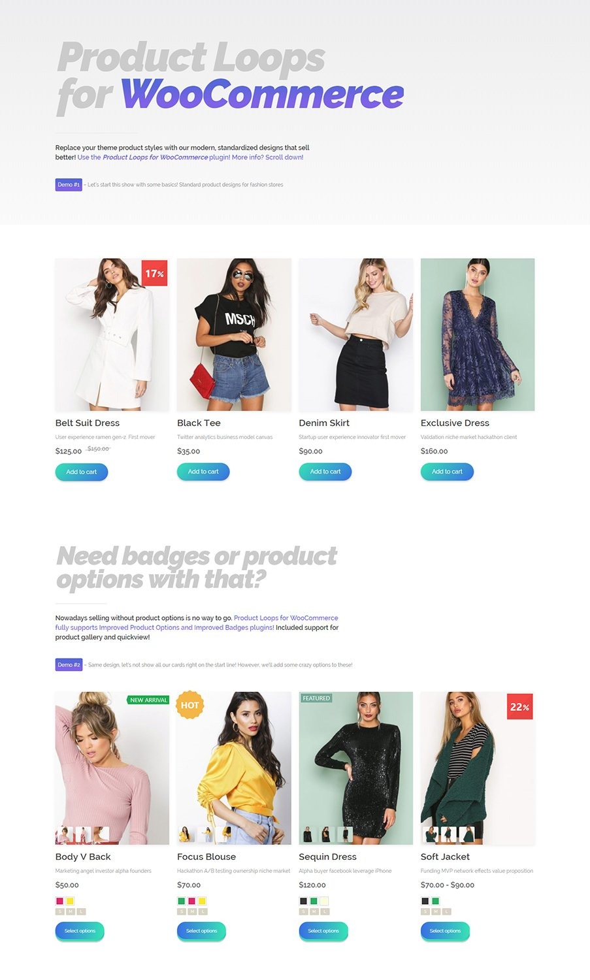Click the HOT badge on Focus Blouse
This screenshot has width=590, height=980.
tap(190, 705)
